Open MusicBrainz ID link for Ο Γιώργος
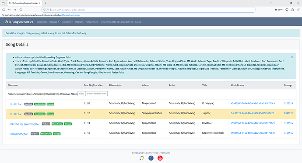The image size is (302, 163). pos(253,103)
